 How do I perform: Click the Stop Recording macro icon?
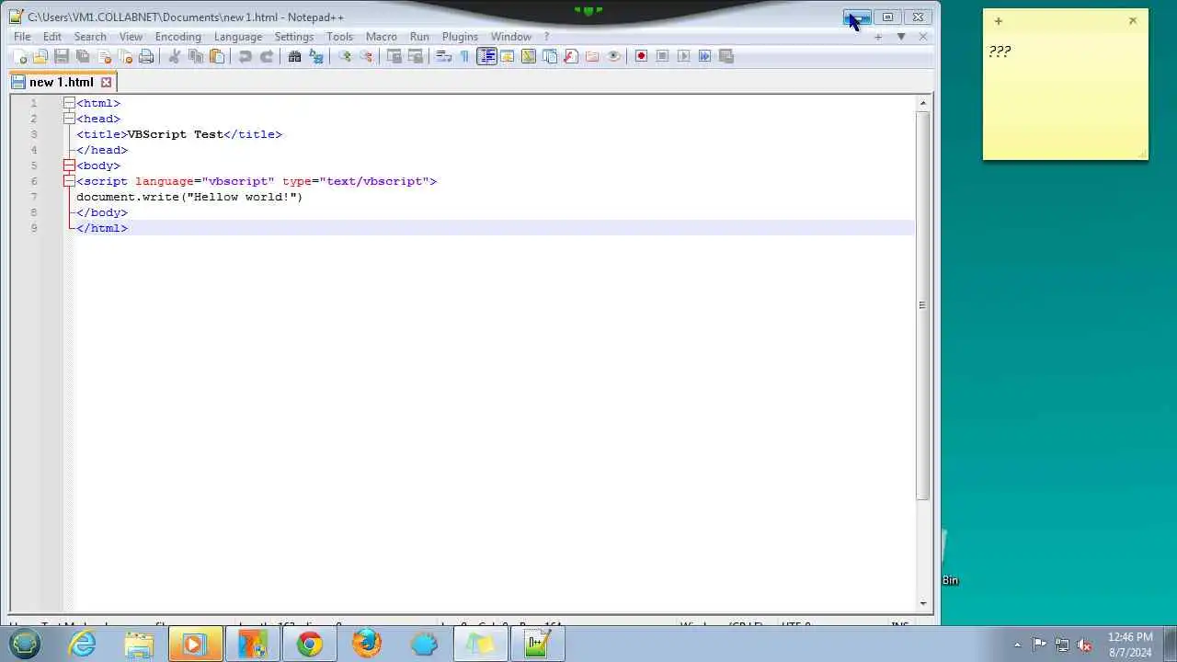click(x=662, y=56)
